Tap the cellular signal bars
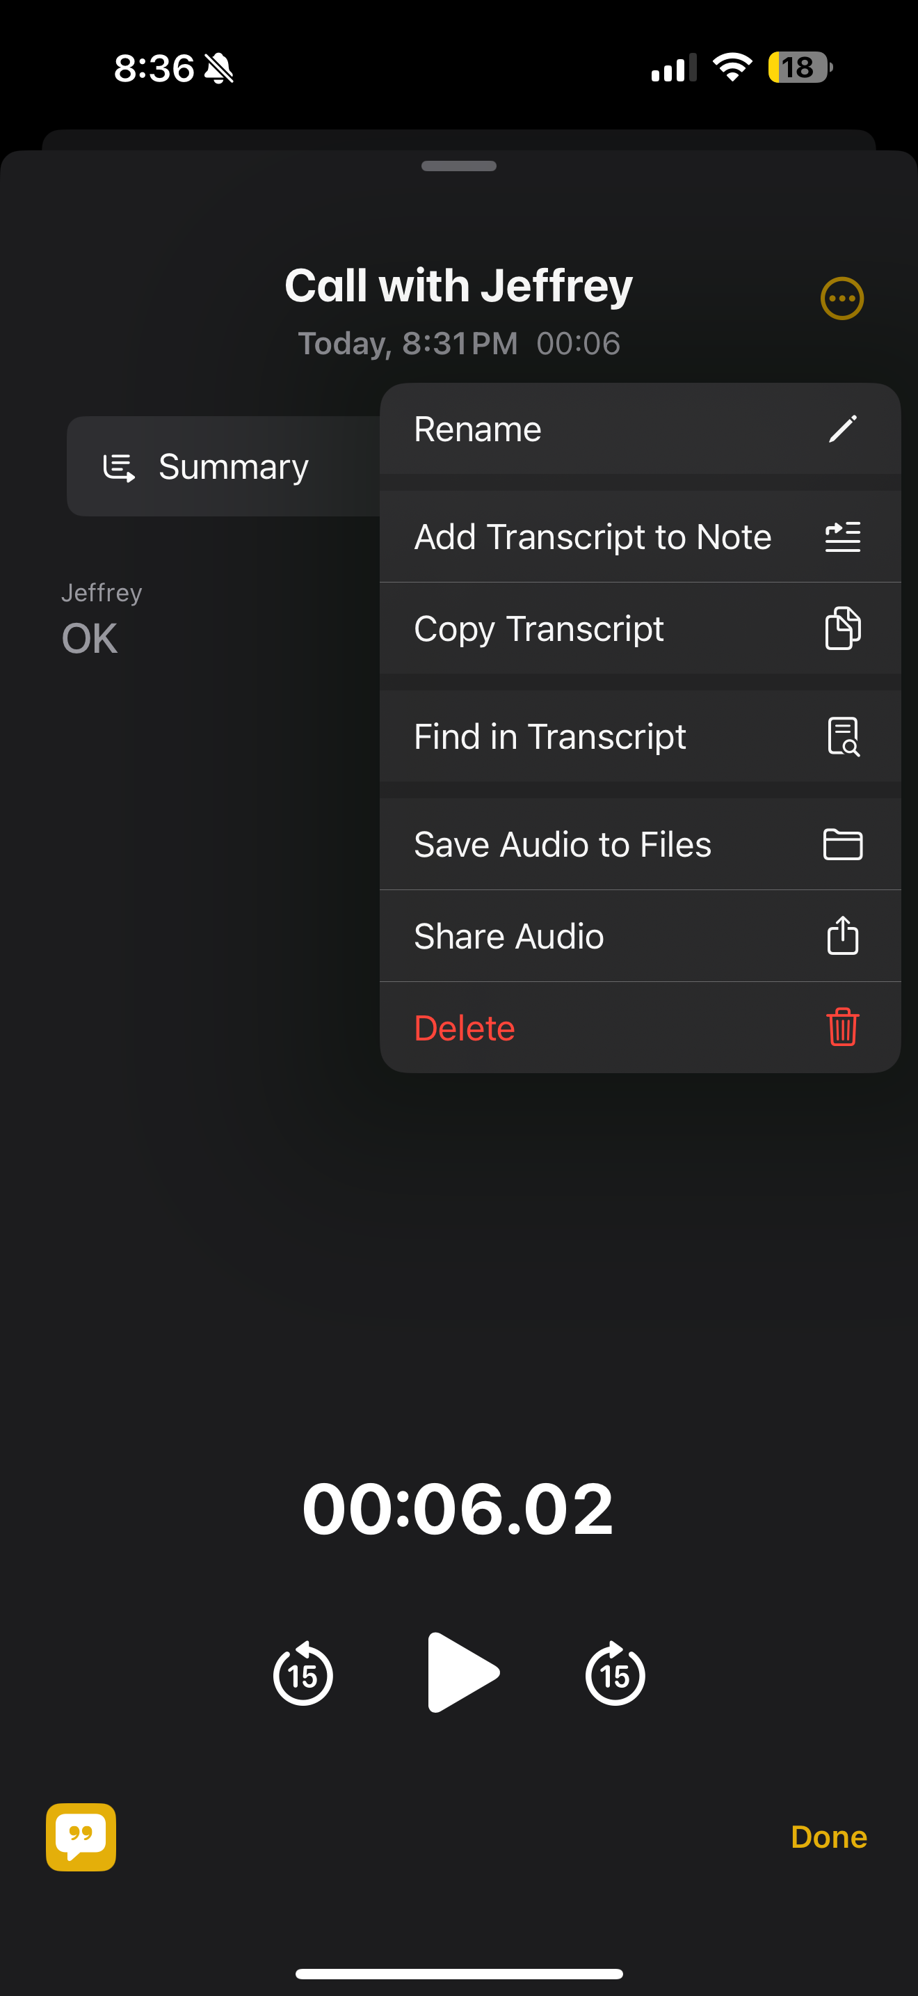This screenshot has height=1996, width=918. coord(673,68)
